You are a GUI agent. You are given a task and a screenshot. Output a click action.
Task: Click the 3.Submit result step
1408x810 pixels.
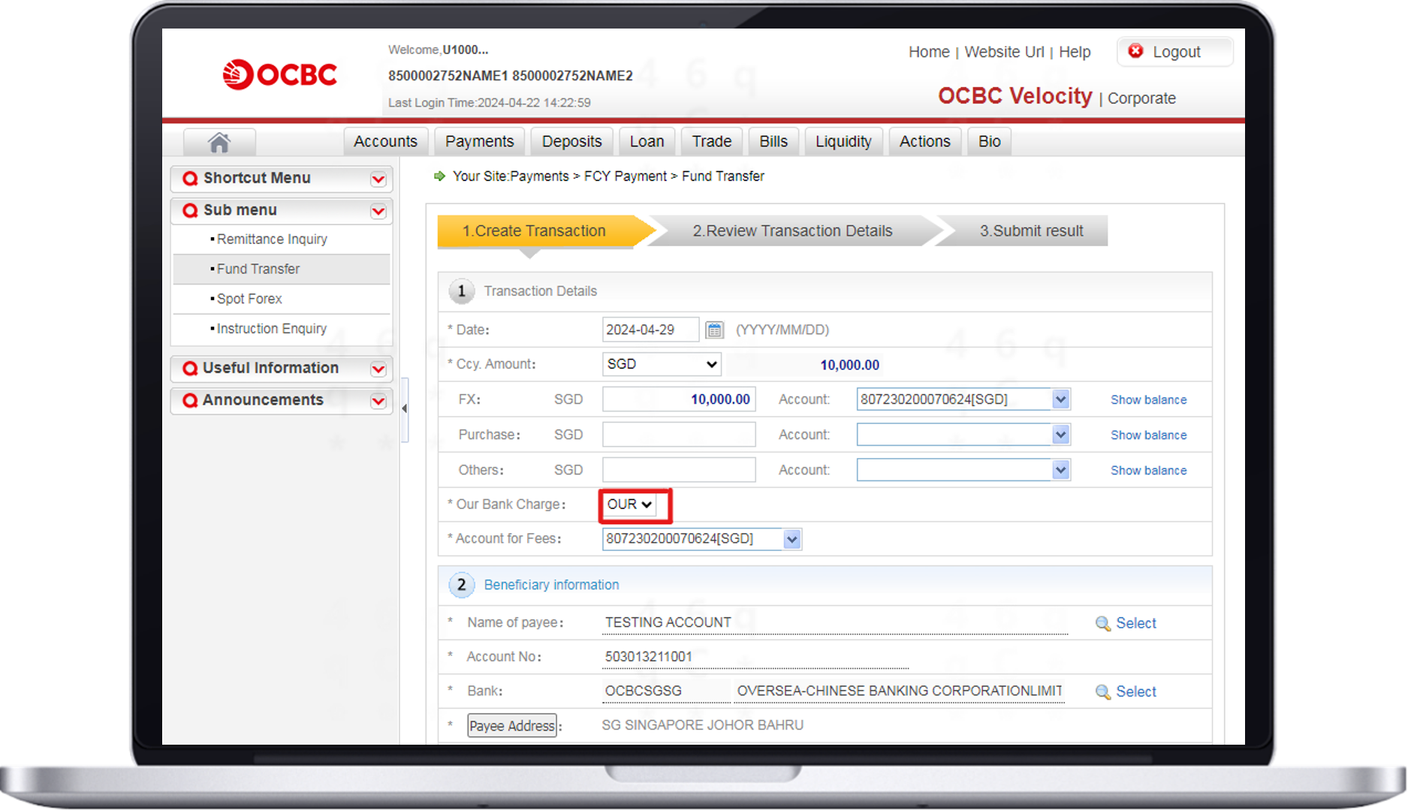(x=1031, y=231)
